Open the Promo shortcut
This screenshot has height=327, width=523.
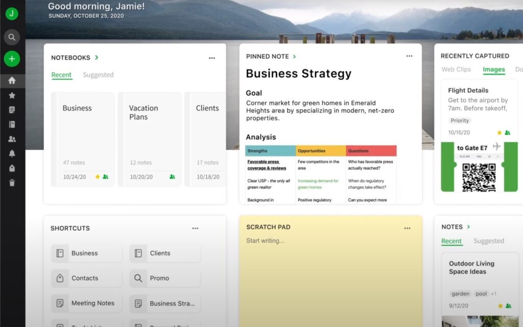pyautogui.click(x=158, y=278)
